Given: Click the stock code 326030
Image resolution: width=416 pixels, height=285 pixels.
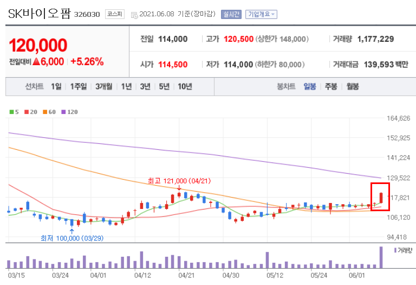Looking at the screenshot, I should (x=87, y=14).
